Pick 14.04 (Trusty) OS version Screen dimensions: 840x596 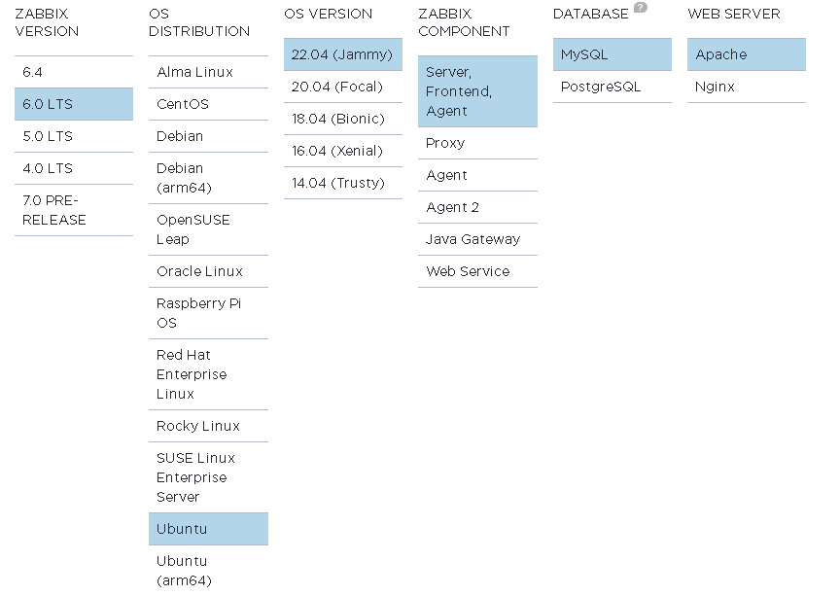pos(342,183)
